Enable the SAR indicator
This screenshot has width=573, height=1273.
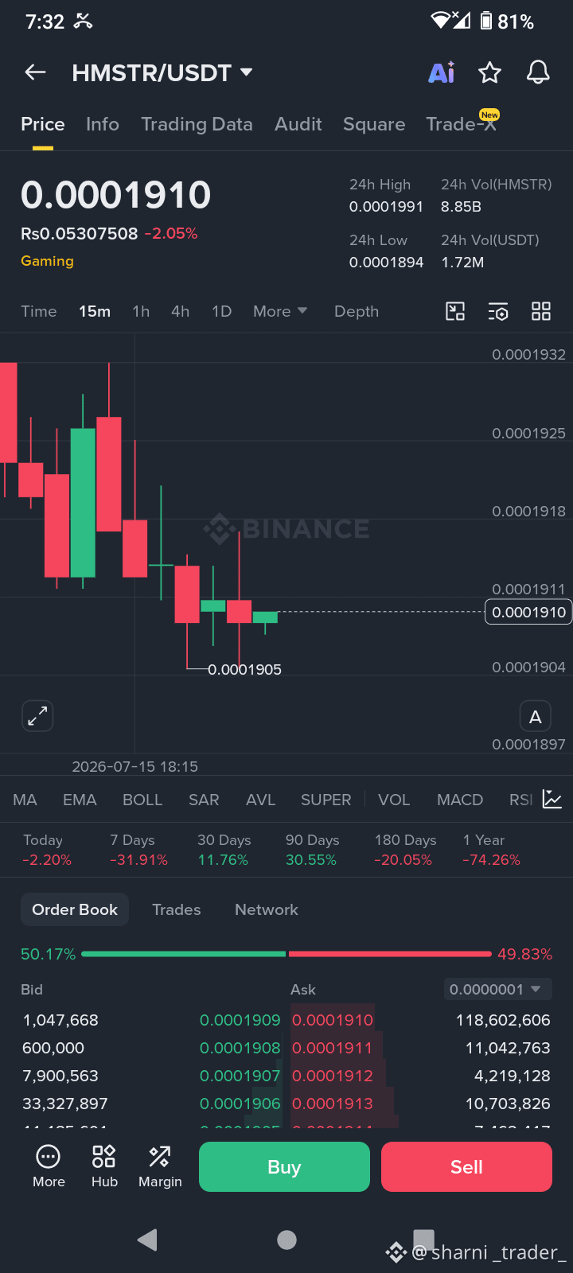[x=204, y=800]
